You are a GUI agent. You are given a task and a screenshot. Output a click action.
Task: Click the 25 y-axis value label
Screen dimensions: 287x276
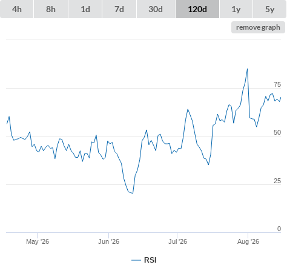click(277, 181)
